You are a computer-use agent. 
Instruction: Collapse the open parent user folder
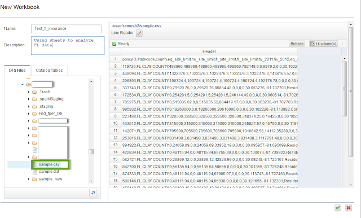tap(23, 85)
